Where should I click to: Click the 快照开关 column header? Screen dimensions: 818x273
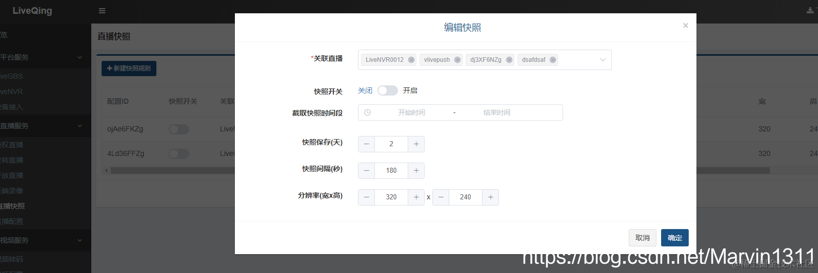tap(183, 101)
